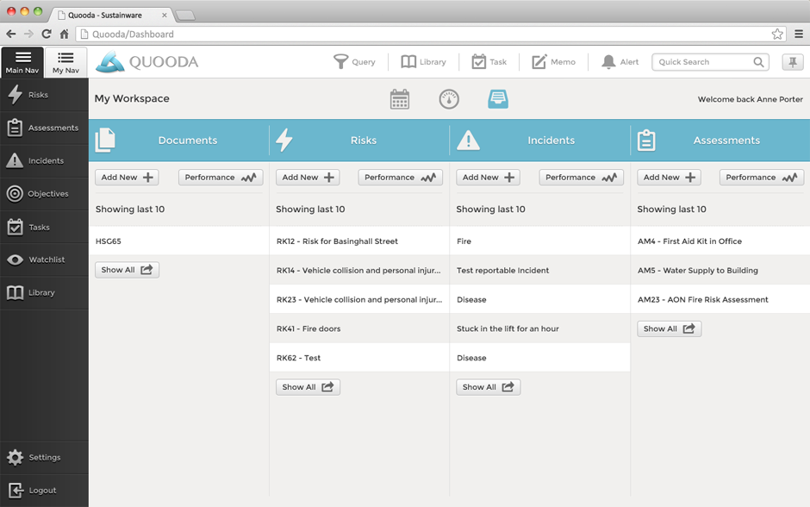
Task: Open Incidents in the left sidebar
Action: tap(44, 161)
